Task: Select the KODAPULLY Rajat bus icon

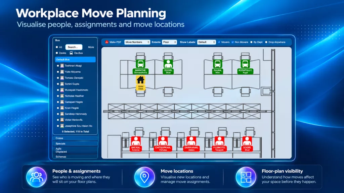Action: tap(245, 64)
